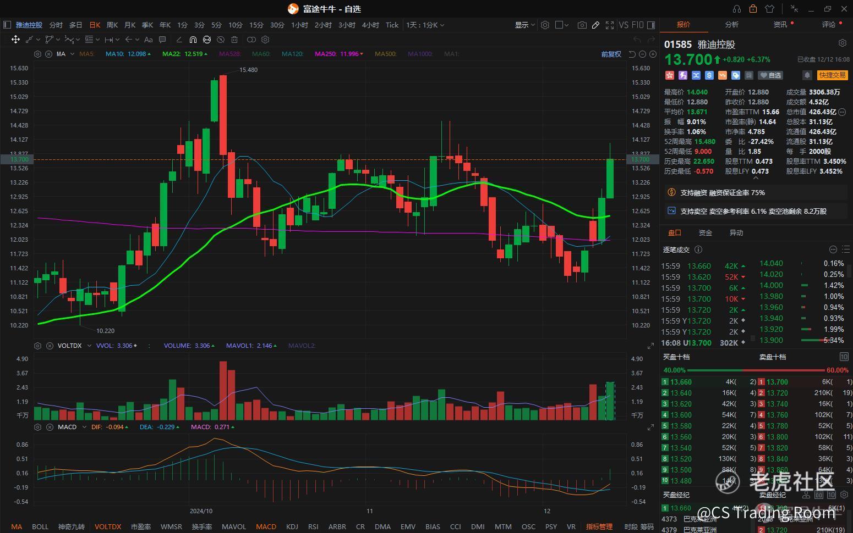
Task: Click the 快捷交易 quick trade button
Action: coord(832,75)
